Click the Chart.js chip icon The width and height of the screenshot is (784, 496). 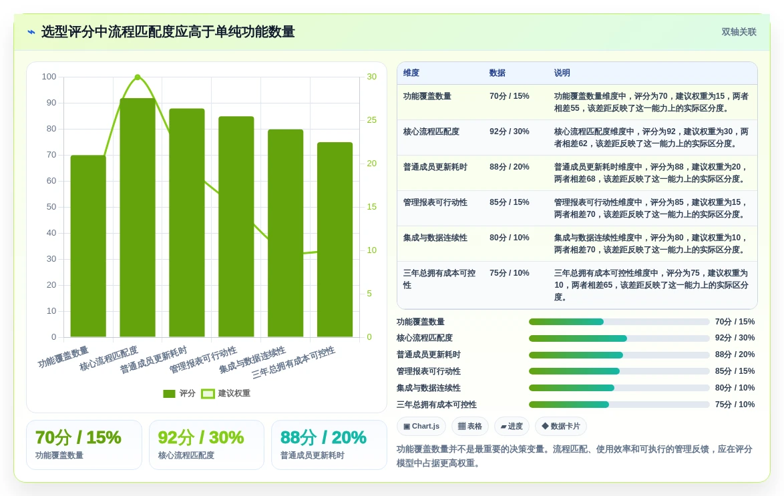click(x=407, y=427)
